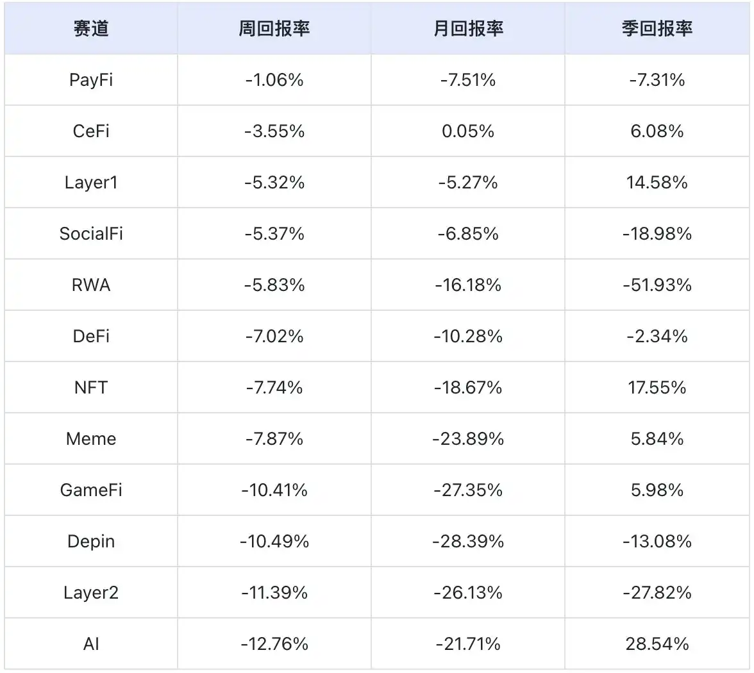The height and width of the screenshot is (673, 754).
Task: Select the RWA row label
Action: point(91,285)
